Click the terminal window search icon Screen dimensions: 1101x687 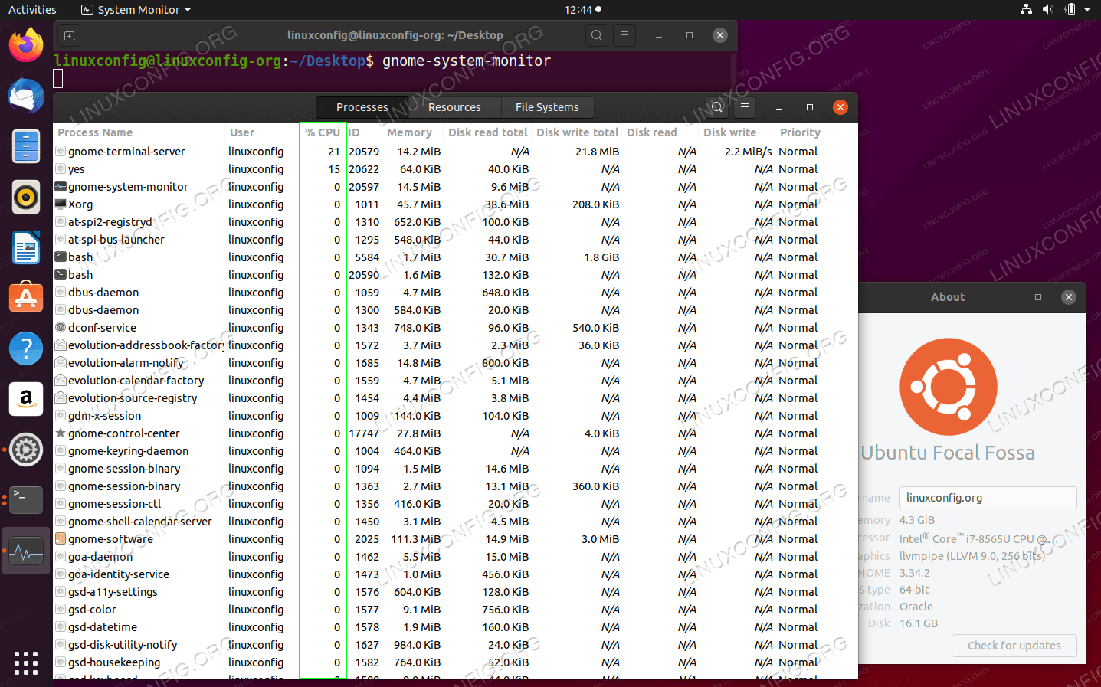tap(596, 35)
